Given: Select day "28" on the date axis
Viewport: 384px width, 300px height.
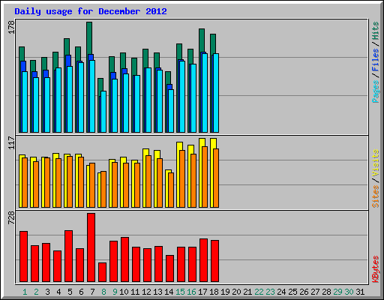Looking at the screenshot, I should (x=326, y=292).
